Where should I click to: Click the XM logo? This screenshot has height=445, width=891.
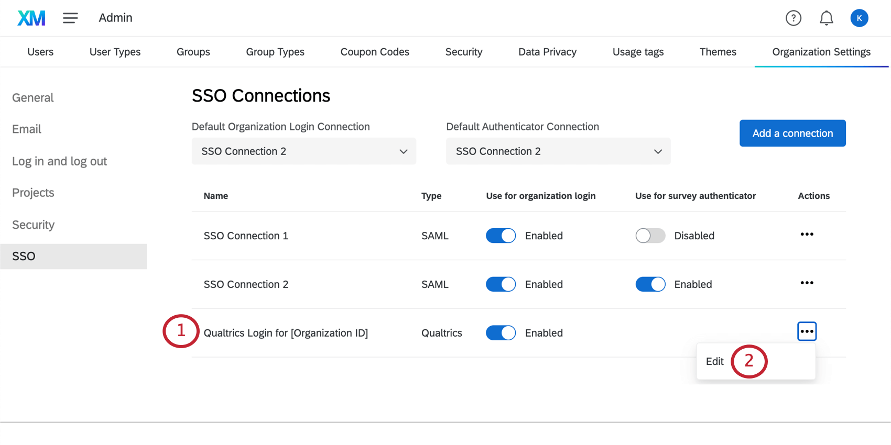click(31, 18)
